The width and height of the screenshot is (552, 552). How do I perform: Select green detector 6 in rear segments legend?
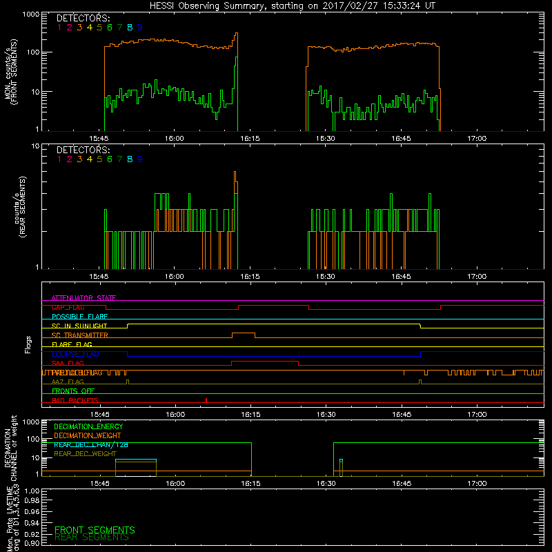(110, 159)
